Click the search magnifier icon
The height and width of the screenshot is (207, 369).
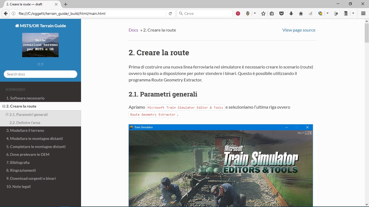click(180, 13)
